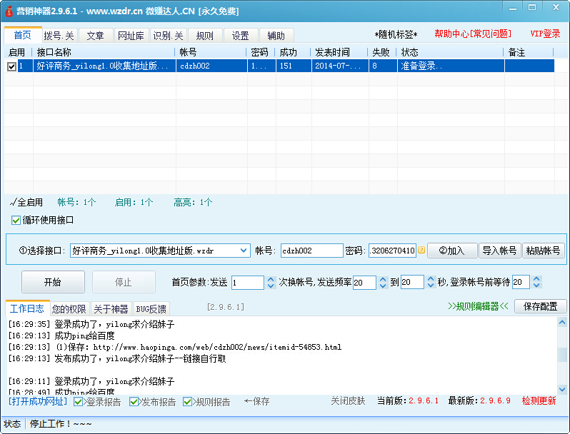Click the ←保存 link

[257, 401]
